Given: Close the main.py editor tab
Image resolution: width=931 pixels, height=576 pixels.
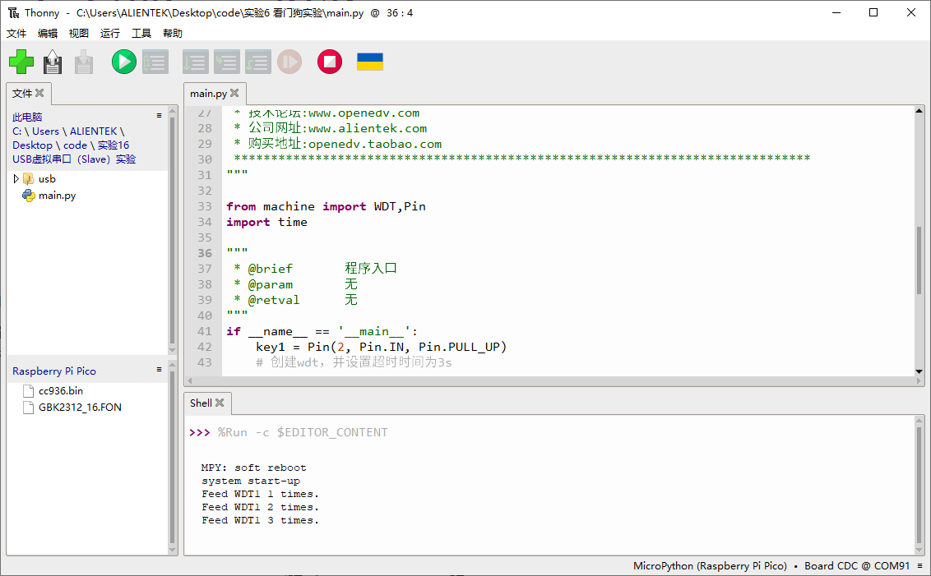Looking at the screenshot, I should [x=234, y=93].
